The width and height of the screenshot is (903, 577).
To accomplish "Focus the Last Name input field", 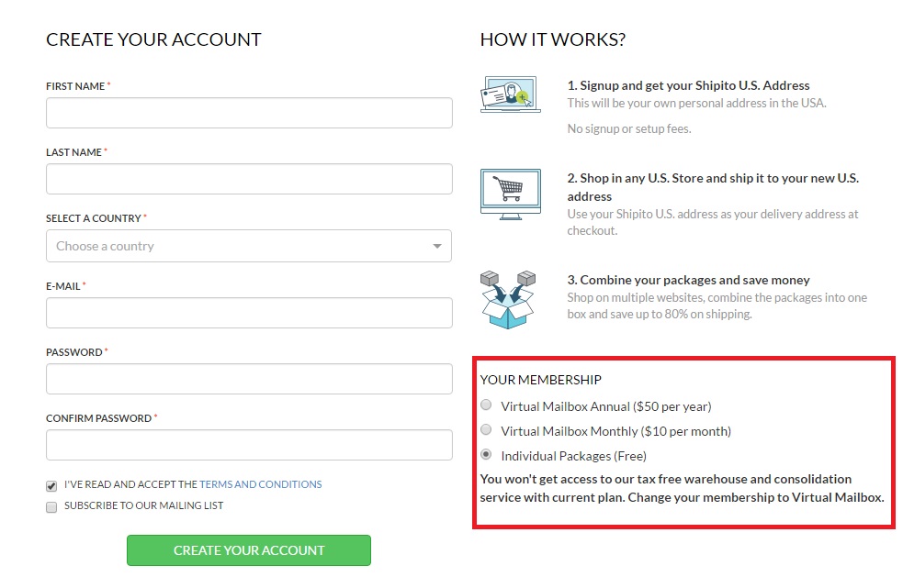I will 249,179.
